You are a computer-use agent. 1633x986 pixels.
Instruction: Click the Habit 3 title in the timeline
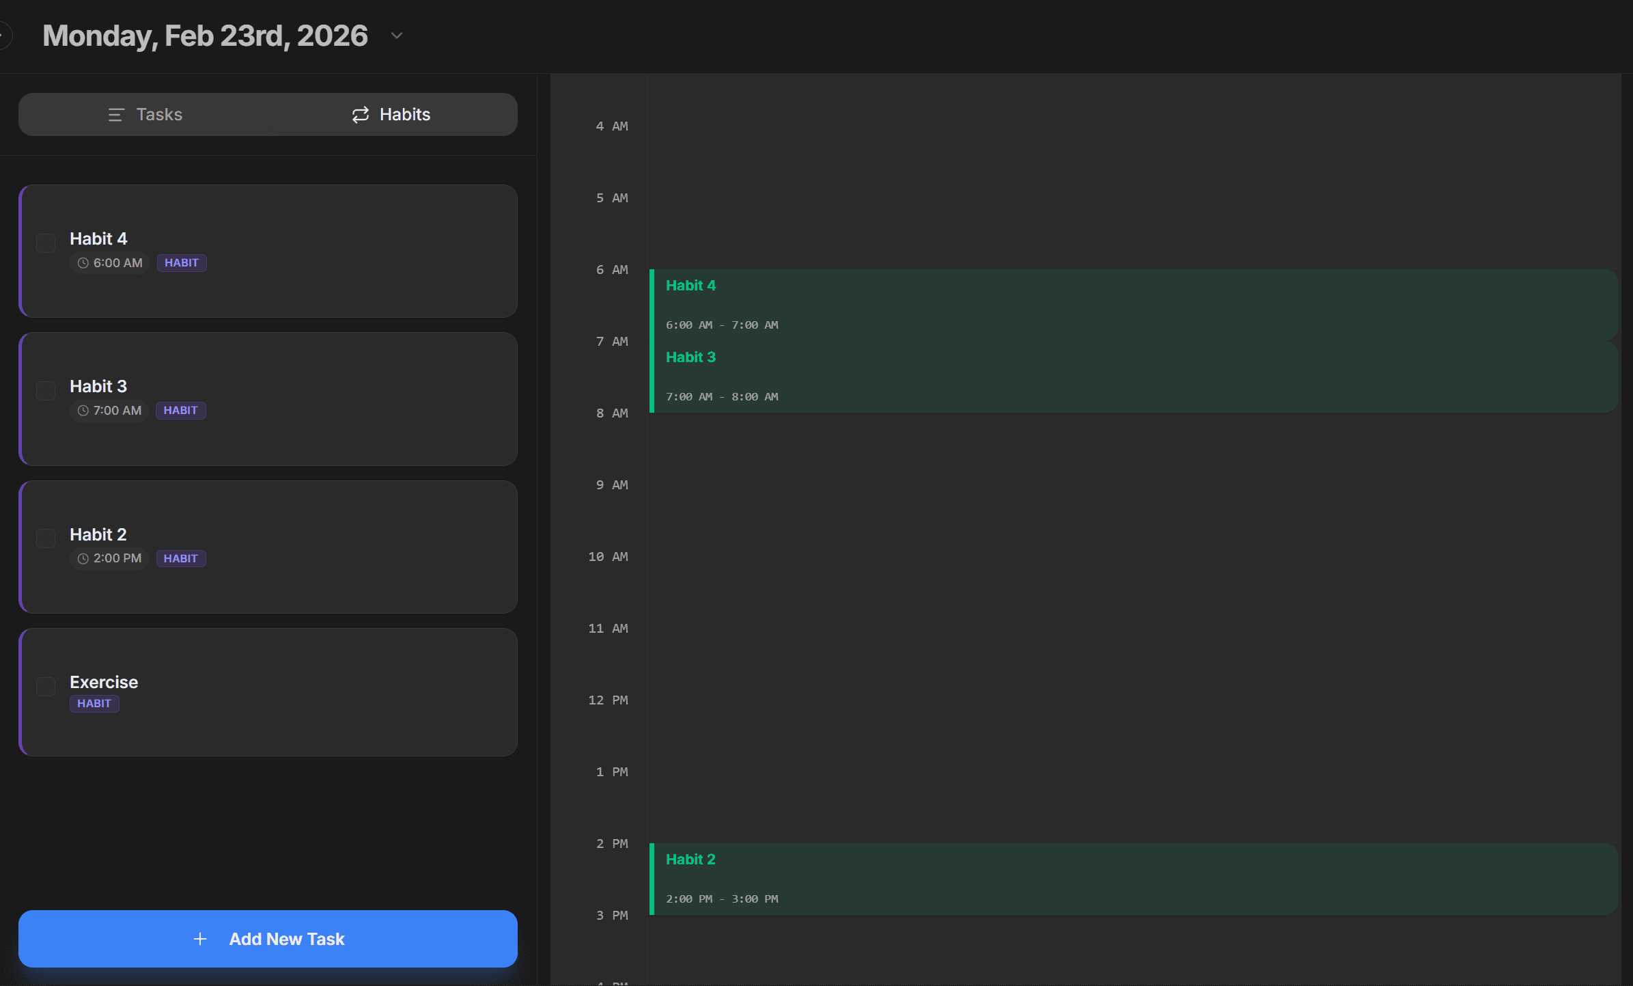point(690,357)
